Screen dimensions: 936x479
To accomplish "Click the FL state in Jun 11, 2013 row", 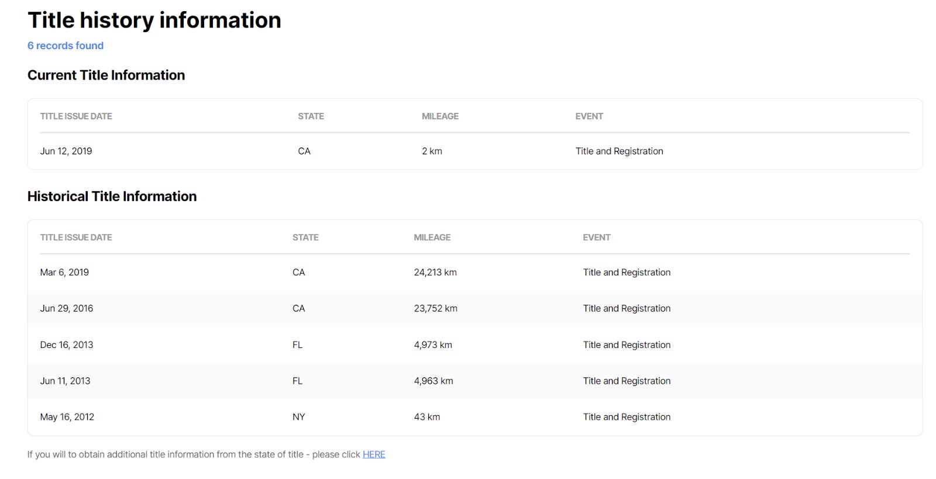I will pyautogui.click(x=297, y=381).
